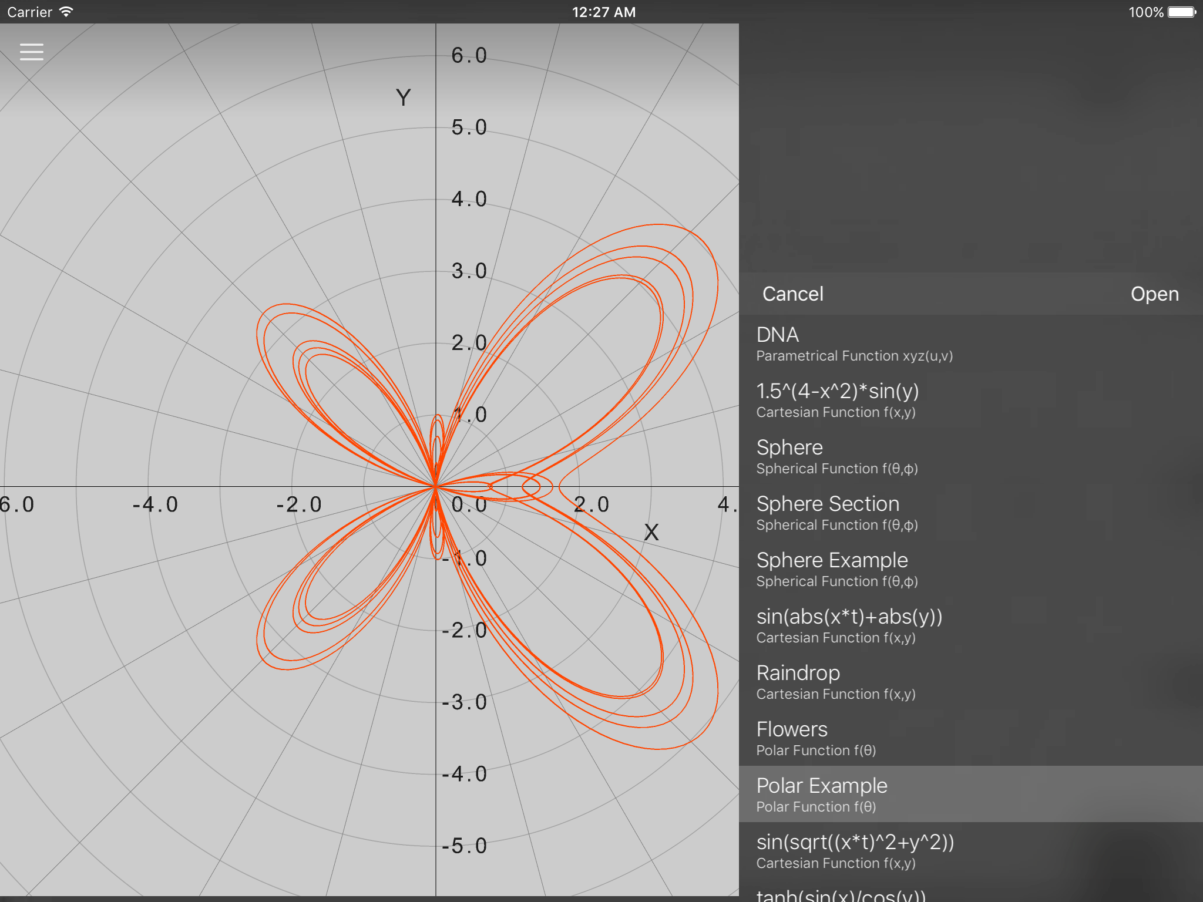Image resolution: width=1203 pixels, height=902 pixels.
Task: Open the hamburger menu icon
Action: (x=32, y=52)
